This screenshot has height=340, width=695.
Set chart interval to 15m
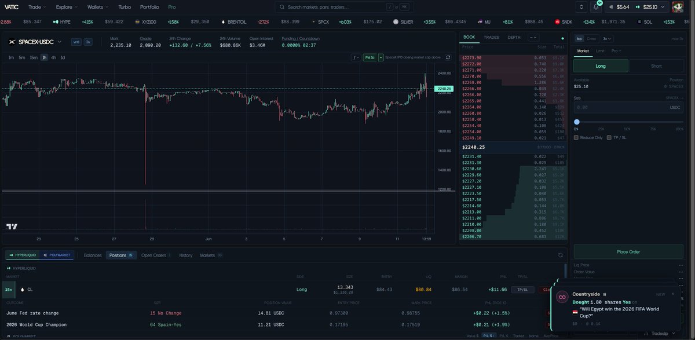(34, 57)
